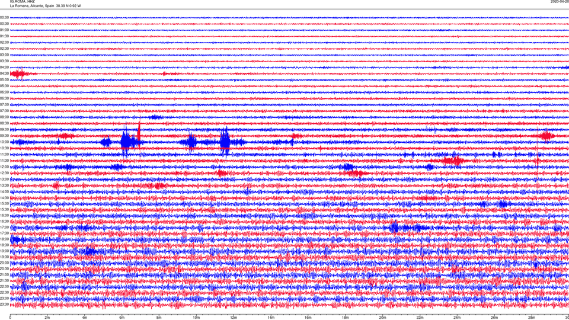Viewport: 569px width, 320px height.
Task: Click the 18m tick on the minute axis
Action: (x=345, y=318)
